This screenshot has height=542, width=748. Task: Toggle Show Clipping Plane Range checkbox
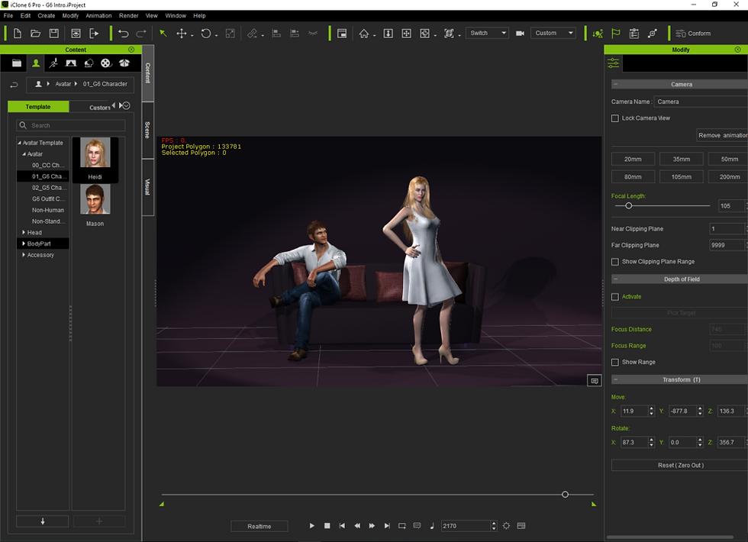click(615, 262)
